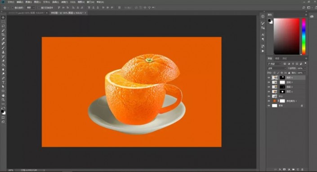Select the Magic Wand tool
Viewport: 317px width, 172px height.
coord(3,30)
